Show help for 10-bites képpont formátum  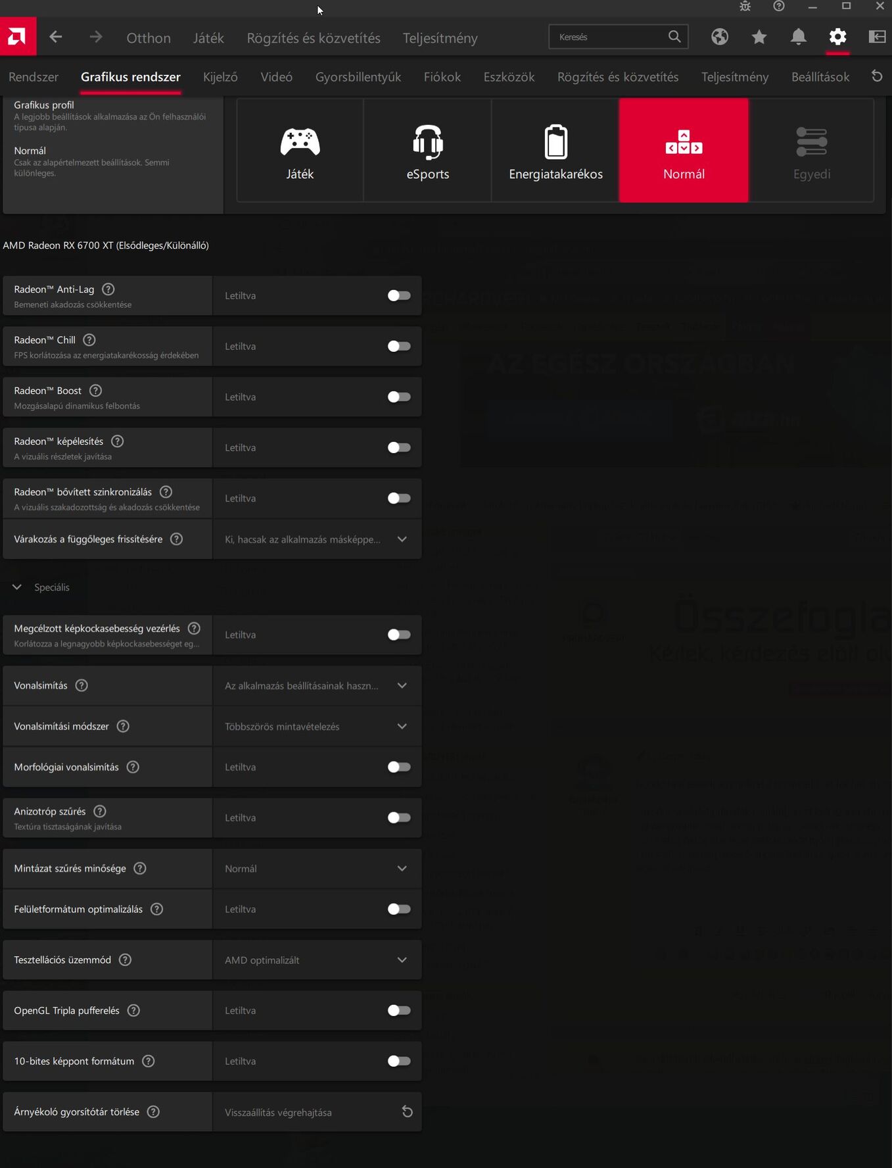click(149, 1061)
